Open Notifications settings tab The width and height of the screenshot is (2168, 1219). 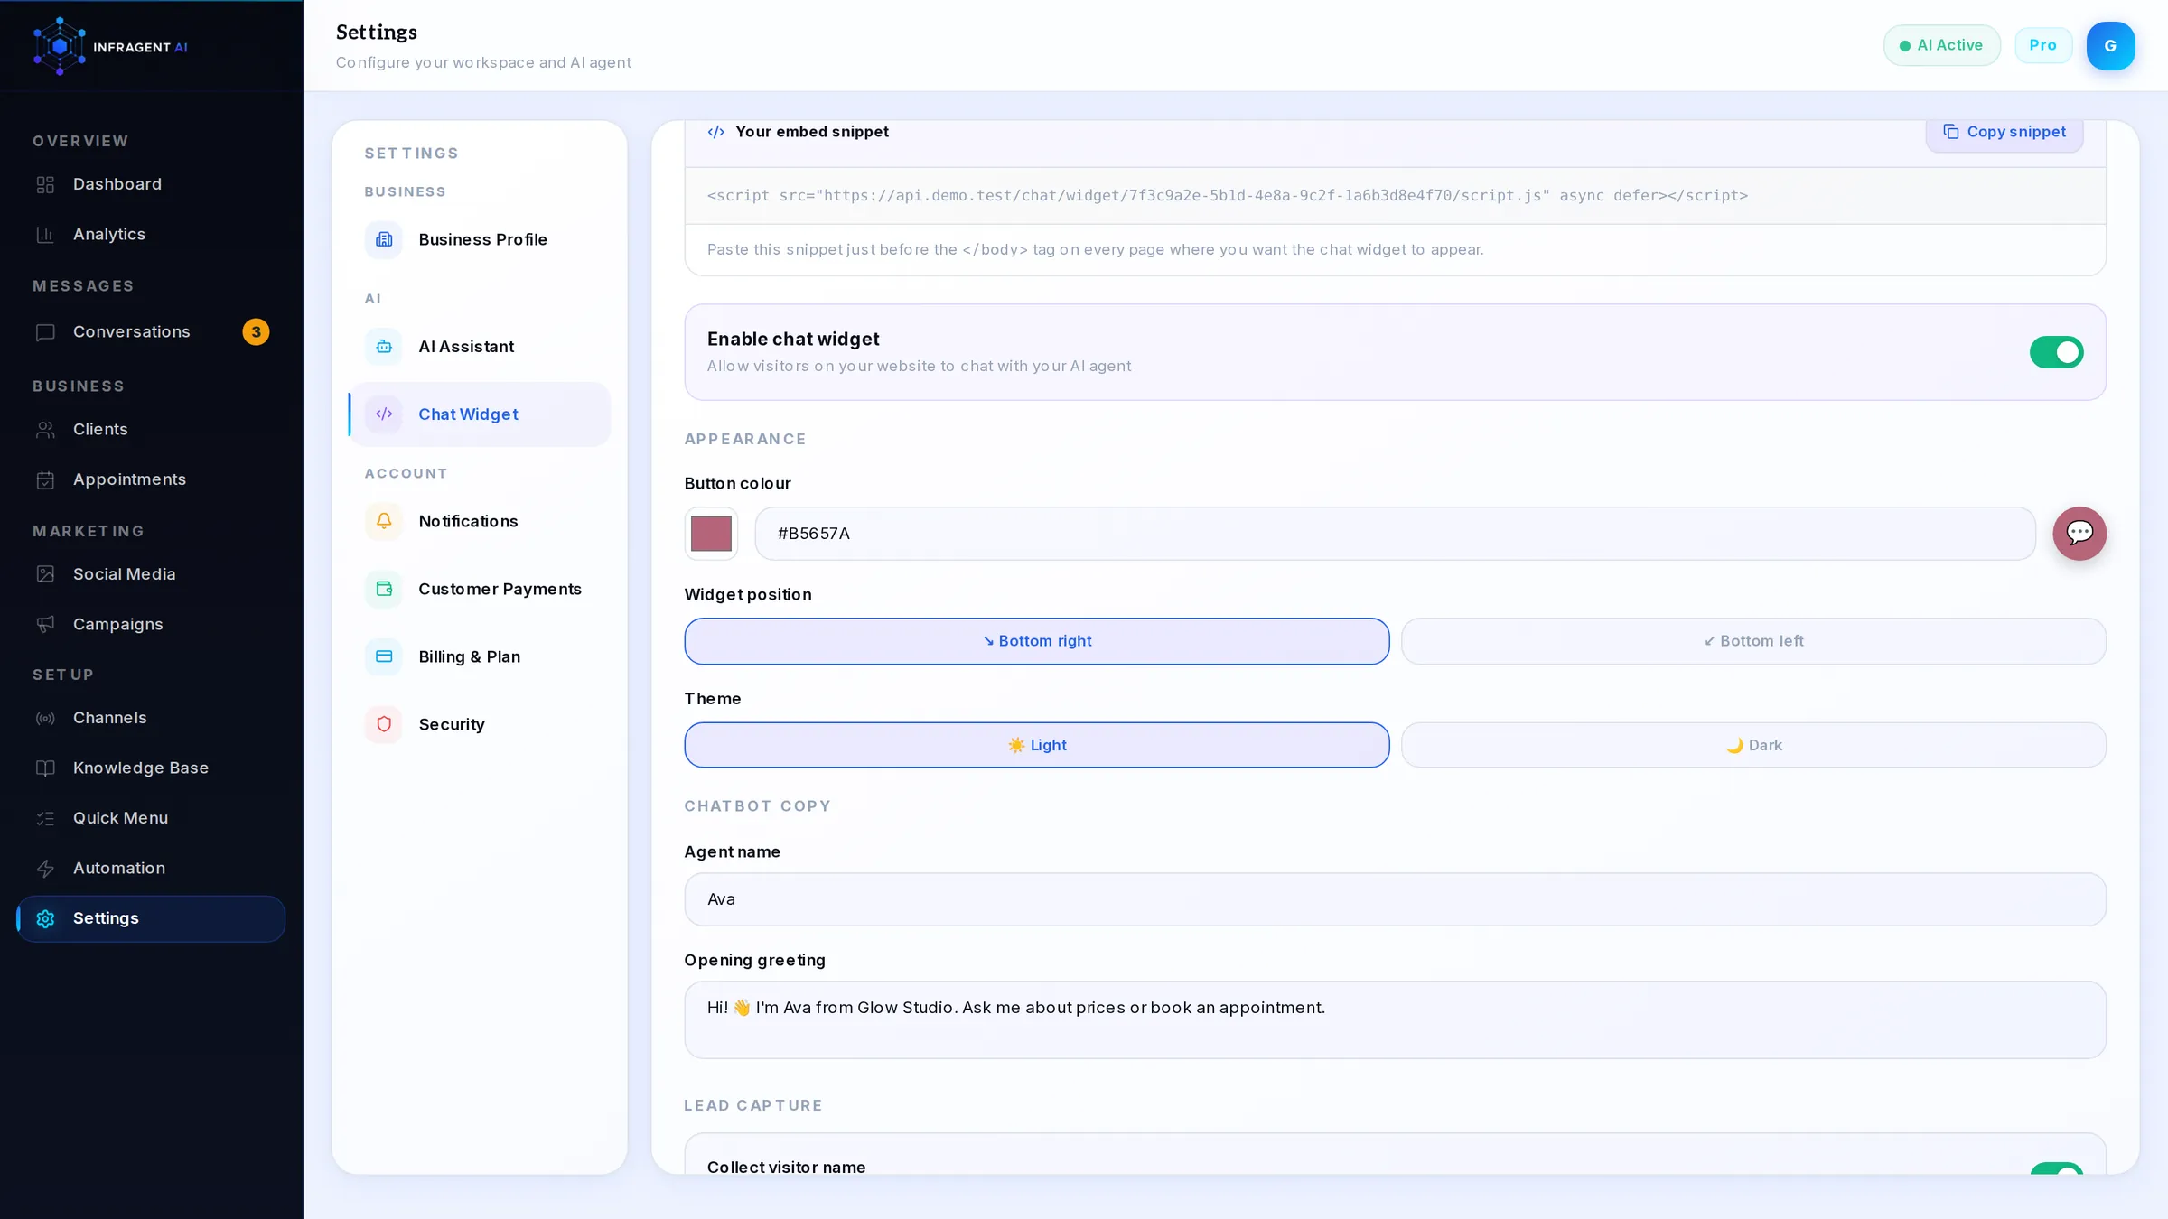[x=480, y=521]
